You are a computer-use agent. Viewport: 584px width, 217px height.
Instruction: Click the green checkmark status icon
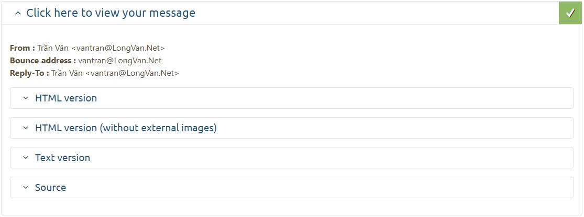(x=570, y=13)
